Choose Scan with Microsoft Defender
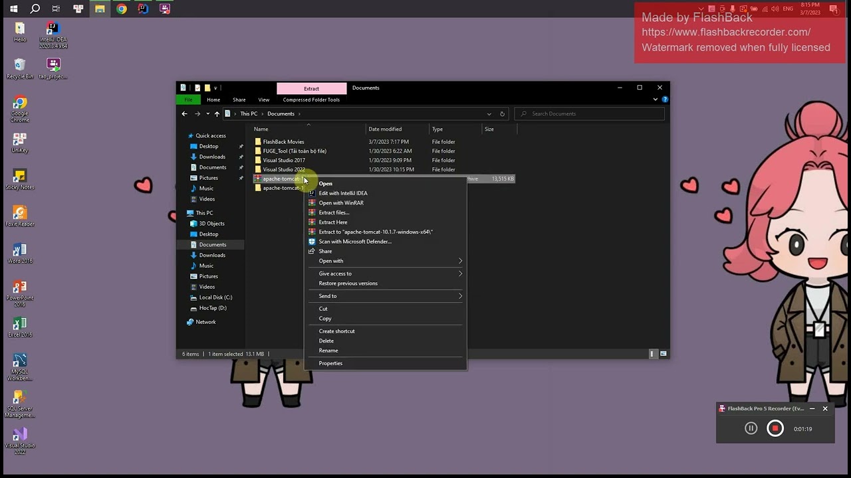 [x=386, y=242]
